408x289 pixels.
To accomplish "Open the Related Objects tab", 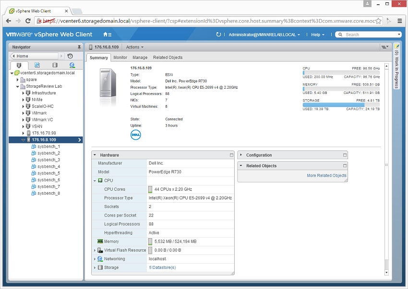I will [x=168, y=58].
